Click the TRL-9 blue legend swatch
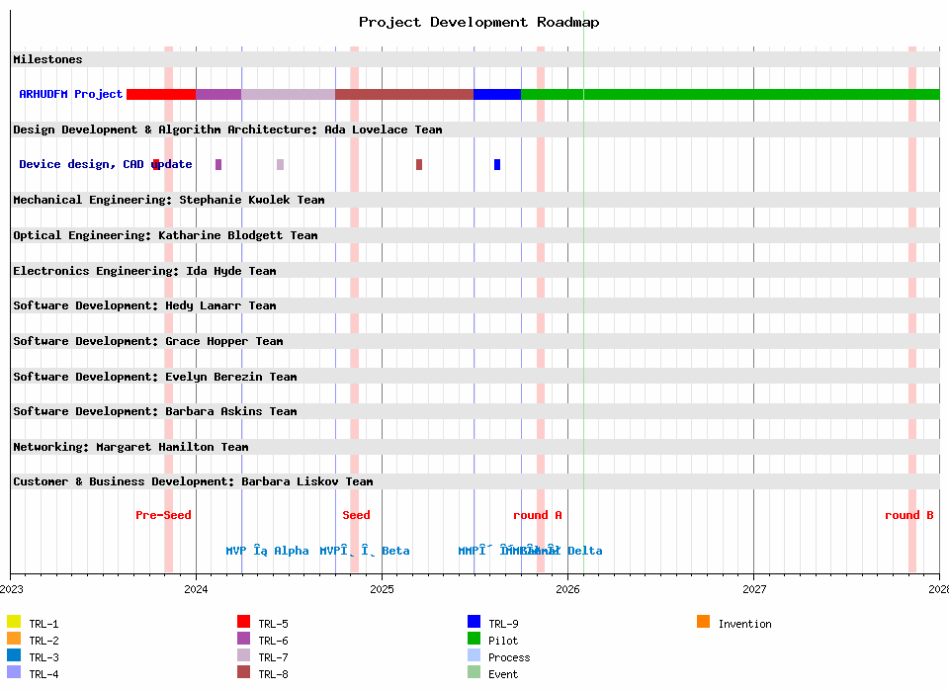Viewport: 949px width, 692px height. [x=474, y=622]
